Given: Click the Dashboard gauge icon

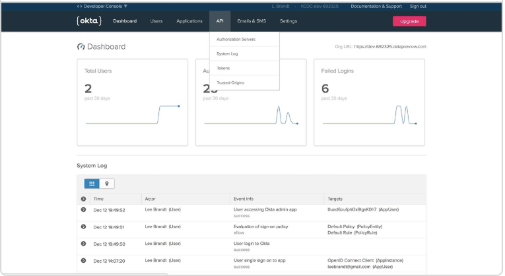Looking at the screenshot, I should coord(81,47).
